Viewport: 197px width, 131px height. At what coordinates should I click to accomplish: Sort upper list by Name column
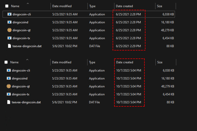click(15, 6)
